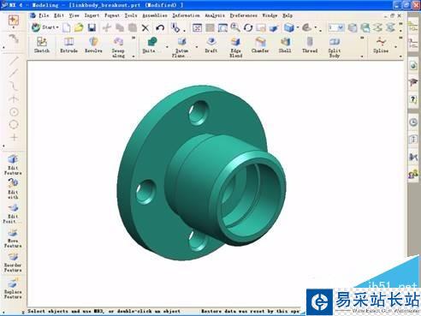Open the File menu

[x=44, y=15]
